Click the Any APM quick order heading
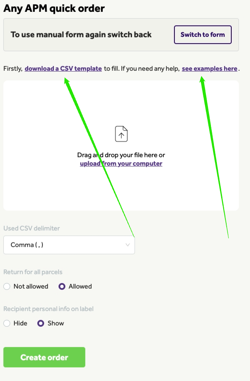The height and width of the screenshot is (381, 250). 54,8
